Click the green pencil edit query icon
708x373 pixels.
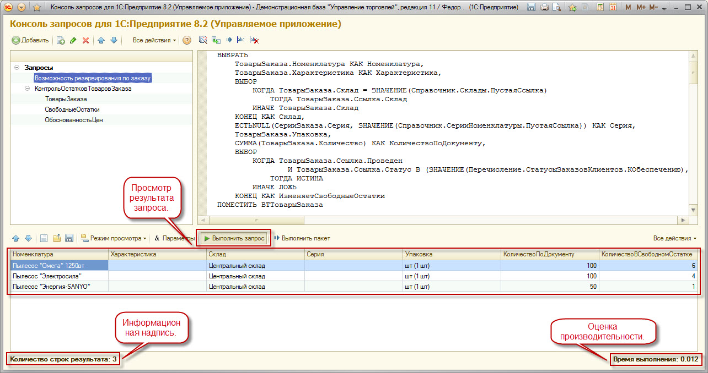coord(73,40)
